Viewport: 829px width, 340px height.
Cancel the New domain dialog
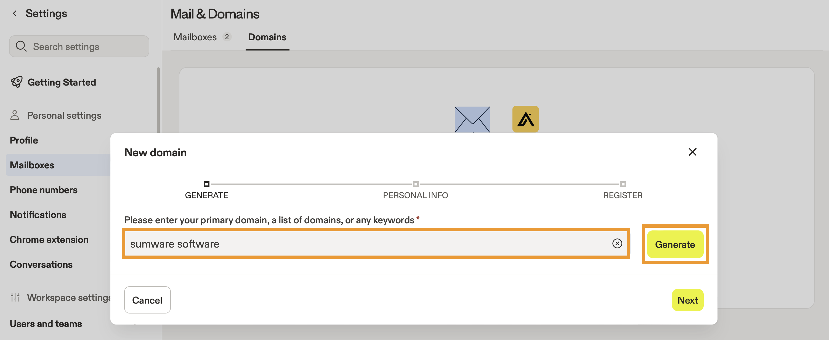pos(147,300)
